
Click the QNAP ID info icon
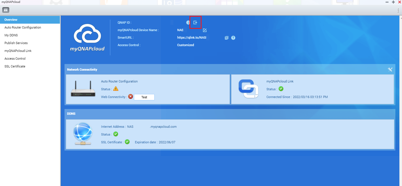[x=188, y=22]
